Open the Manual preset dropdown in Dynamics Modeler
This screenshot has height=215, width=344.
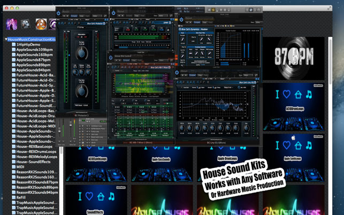pos(199,18)
